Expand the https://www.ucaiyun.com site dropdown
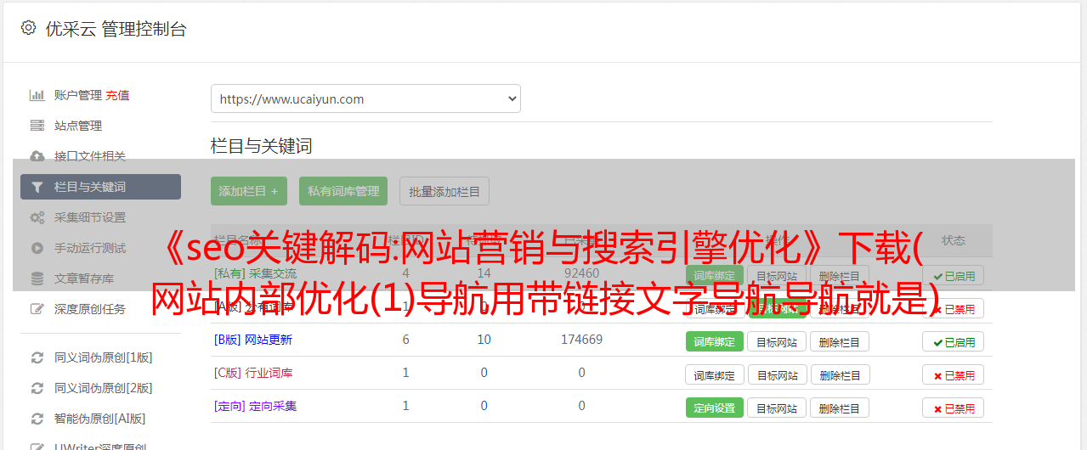 tap(365, 98)
